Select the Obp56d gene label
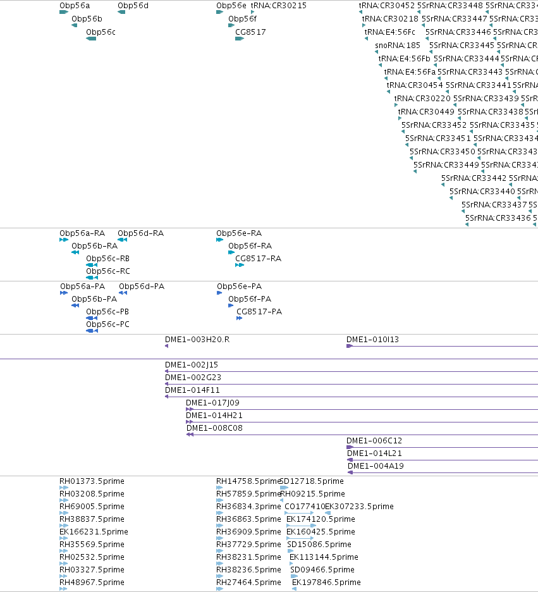 tap(133, 6)
